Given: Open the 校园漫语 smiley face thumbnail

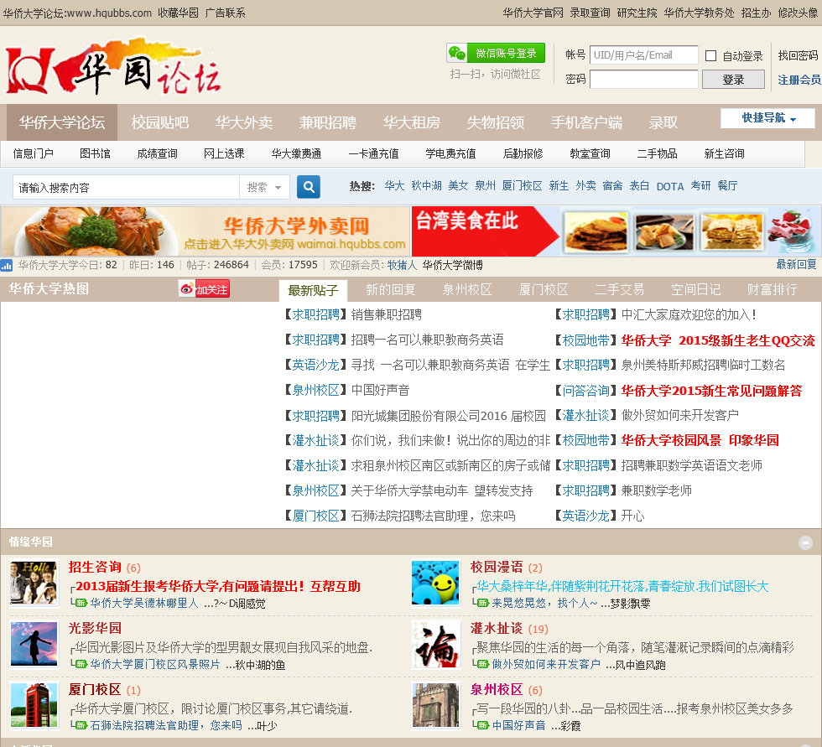Looking at the screenshot, I should click(x=435, y=583).
